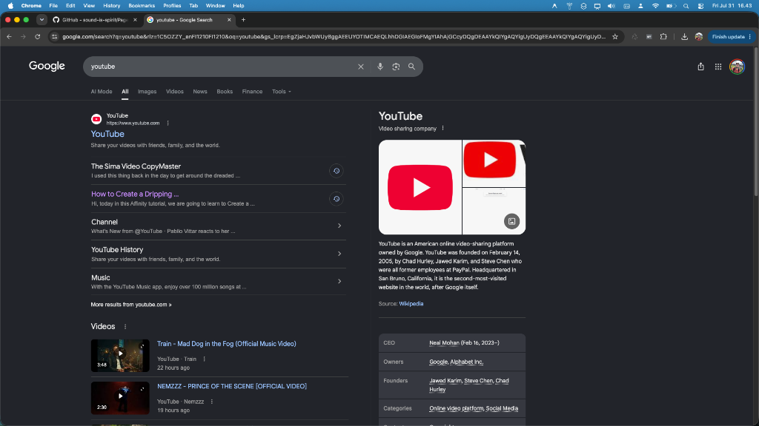
Task: Play the NEMZZZ video thumbnail
Action: click(x=120, y=398)
